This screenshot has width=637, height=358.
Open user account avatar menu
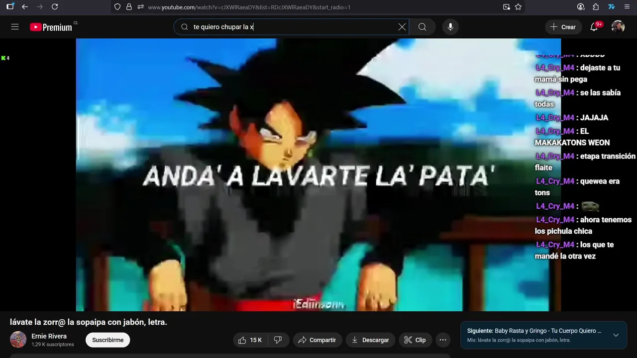click(x=618, y=27)
